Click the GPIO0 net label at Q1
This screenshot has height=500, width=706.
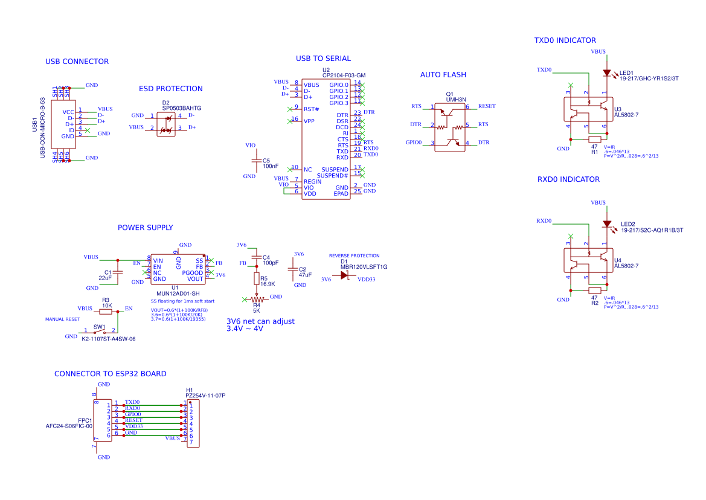pyautogui.click(x=413, y=143)
